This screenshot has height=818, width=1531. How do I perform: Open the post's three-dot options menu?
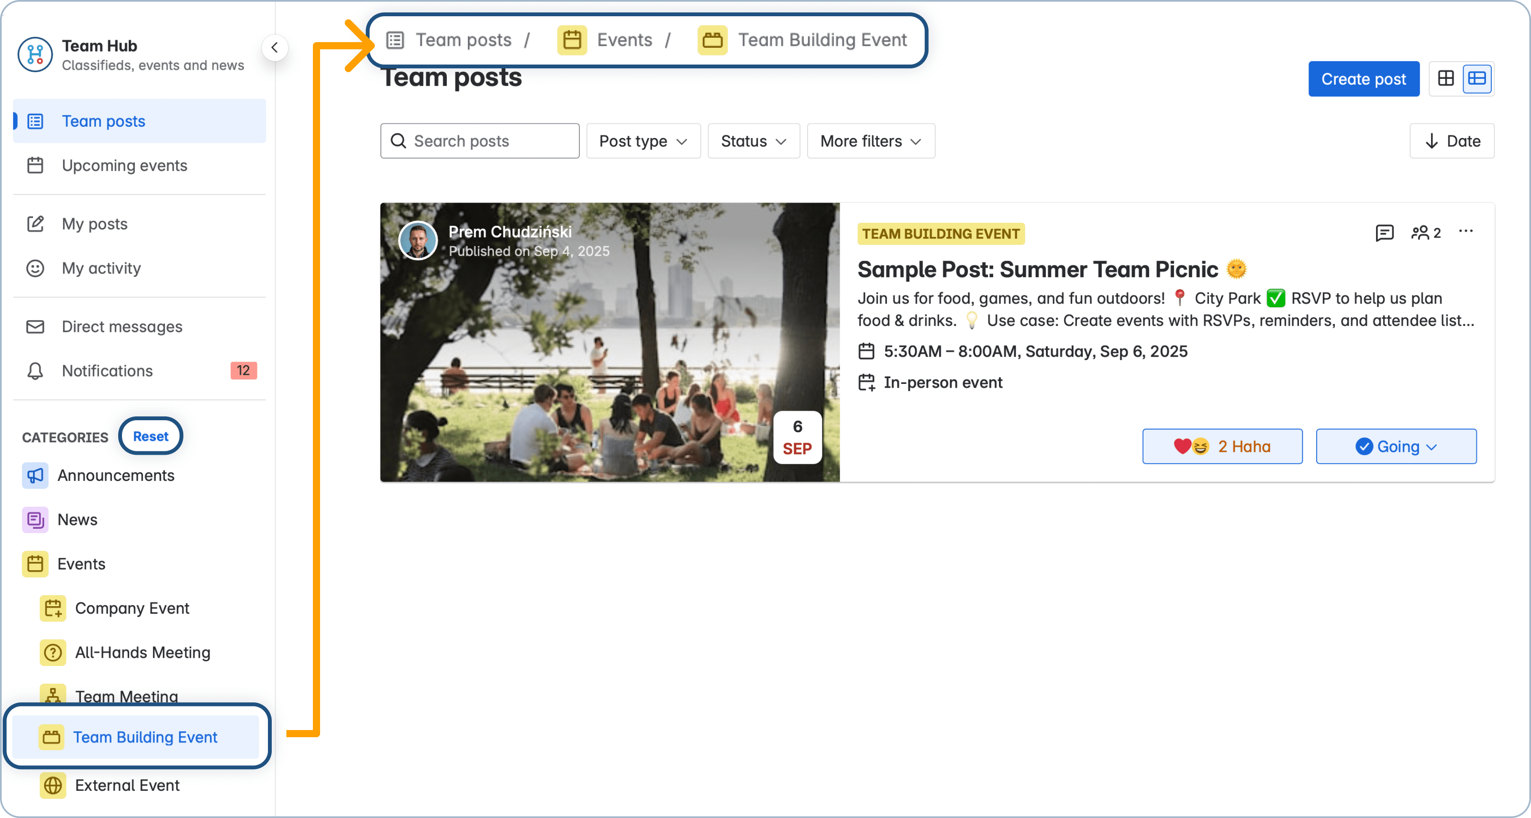tap(1466, 232)
